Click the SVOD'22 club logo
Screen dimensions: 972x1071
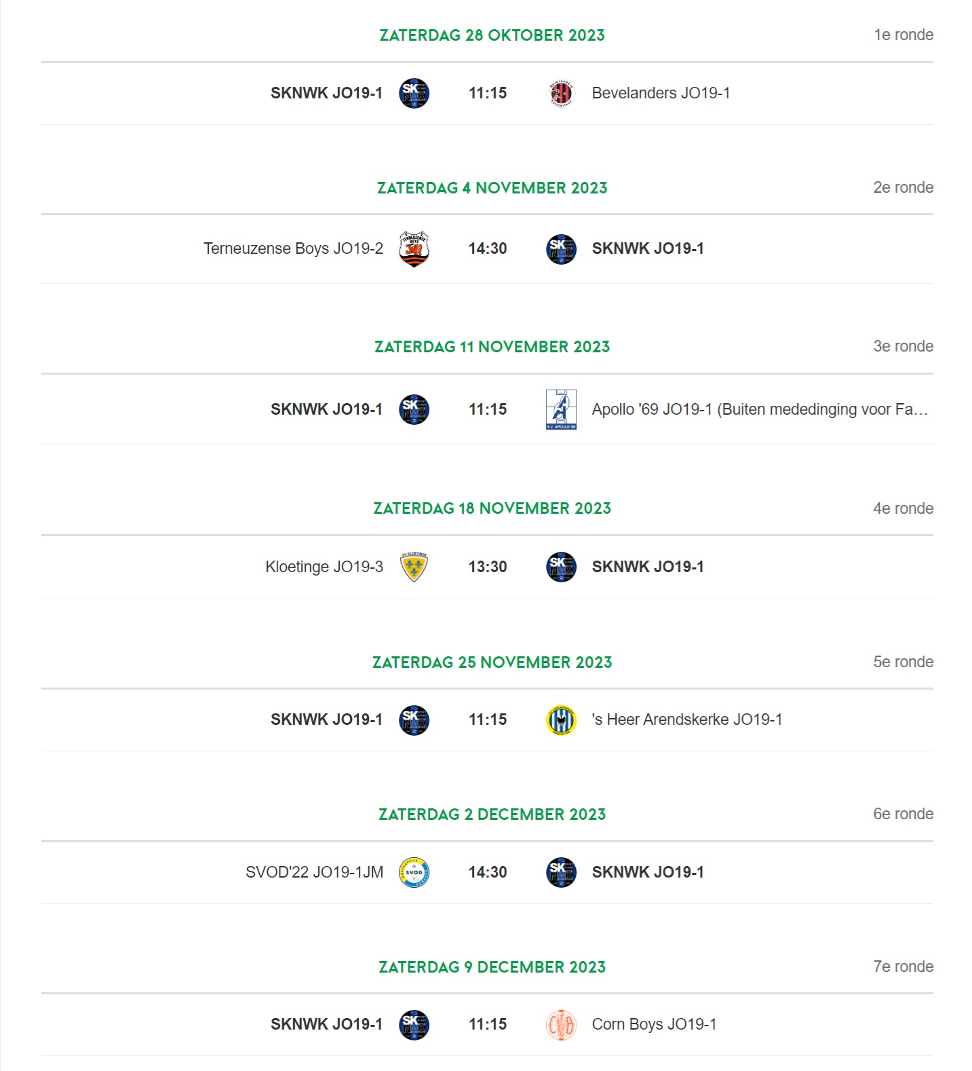pyautogui.click(x=414, y=872)
